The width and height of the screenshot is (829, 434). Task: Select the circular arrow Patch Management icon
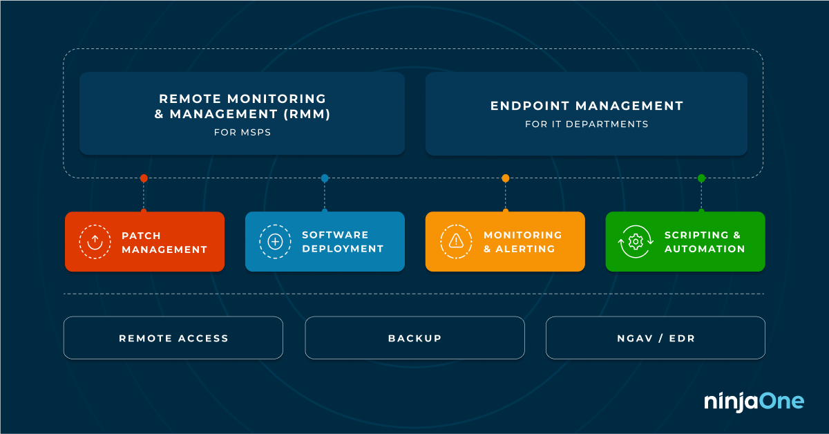coord(95,241)
